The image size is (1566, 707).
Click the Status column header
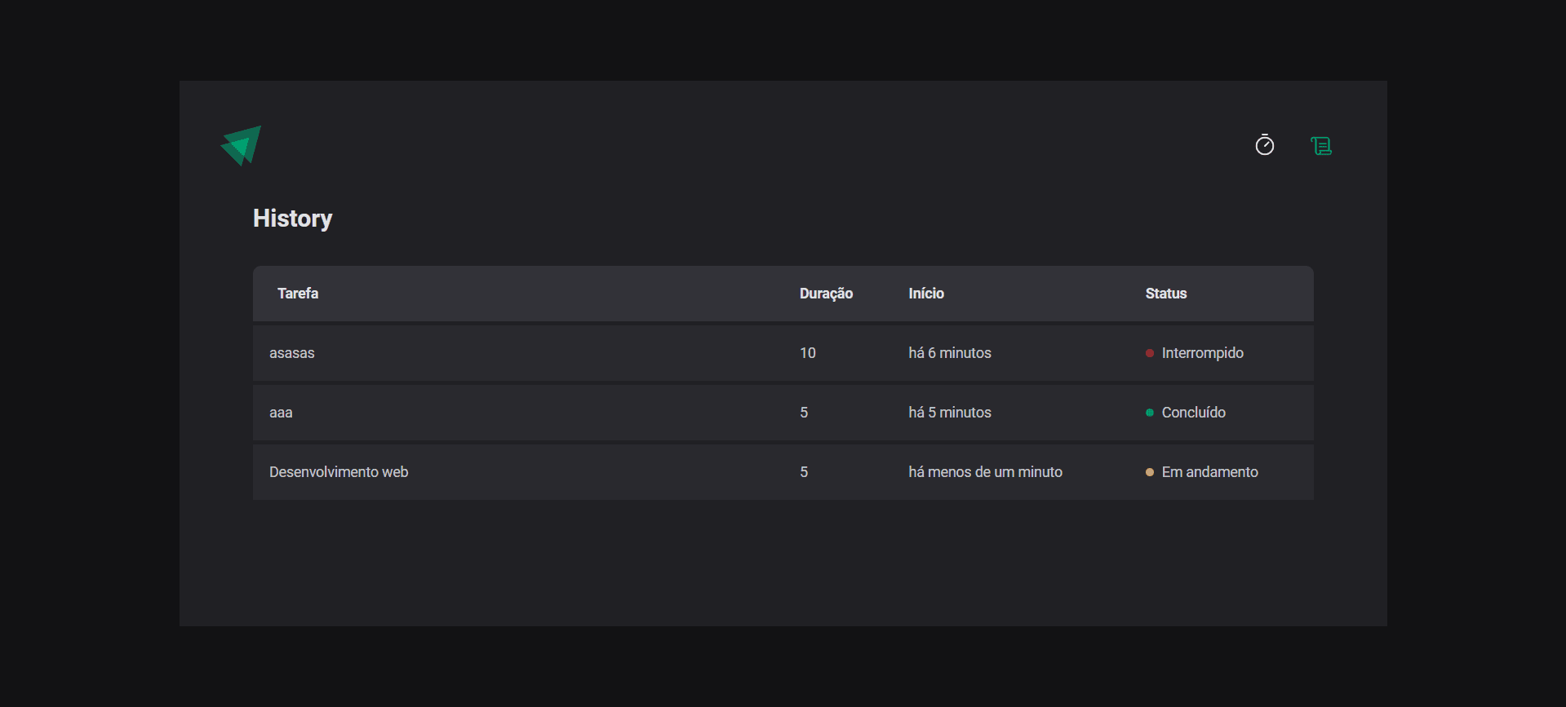click(1165, 294)
